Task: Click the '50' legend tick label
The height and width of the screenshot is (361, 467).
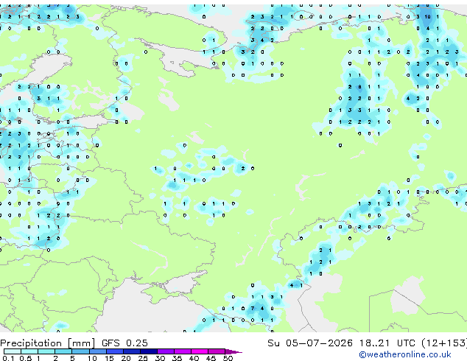Action: click(x=228, y=358)
